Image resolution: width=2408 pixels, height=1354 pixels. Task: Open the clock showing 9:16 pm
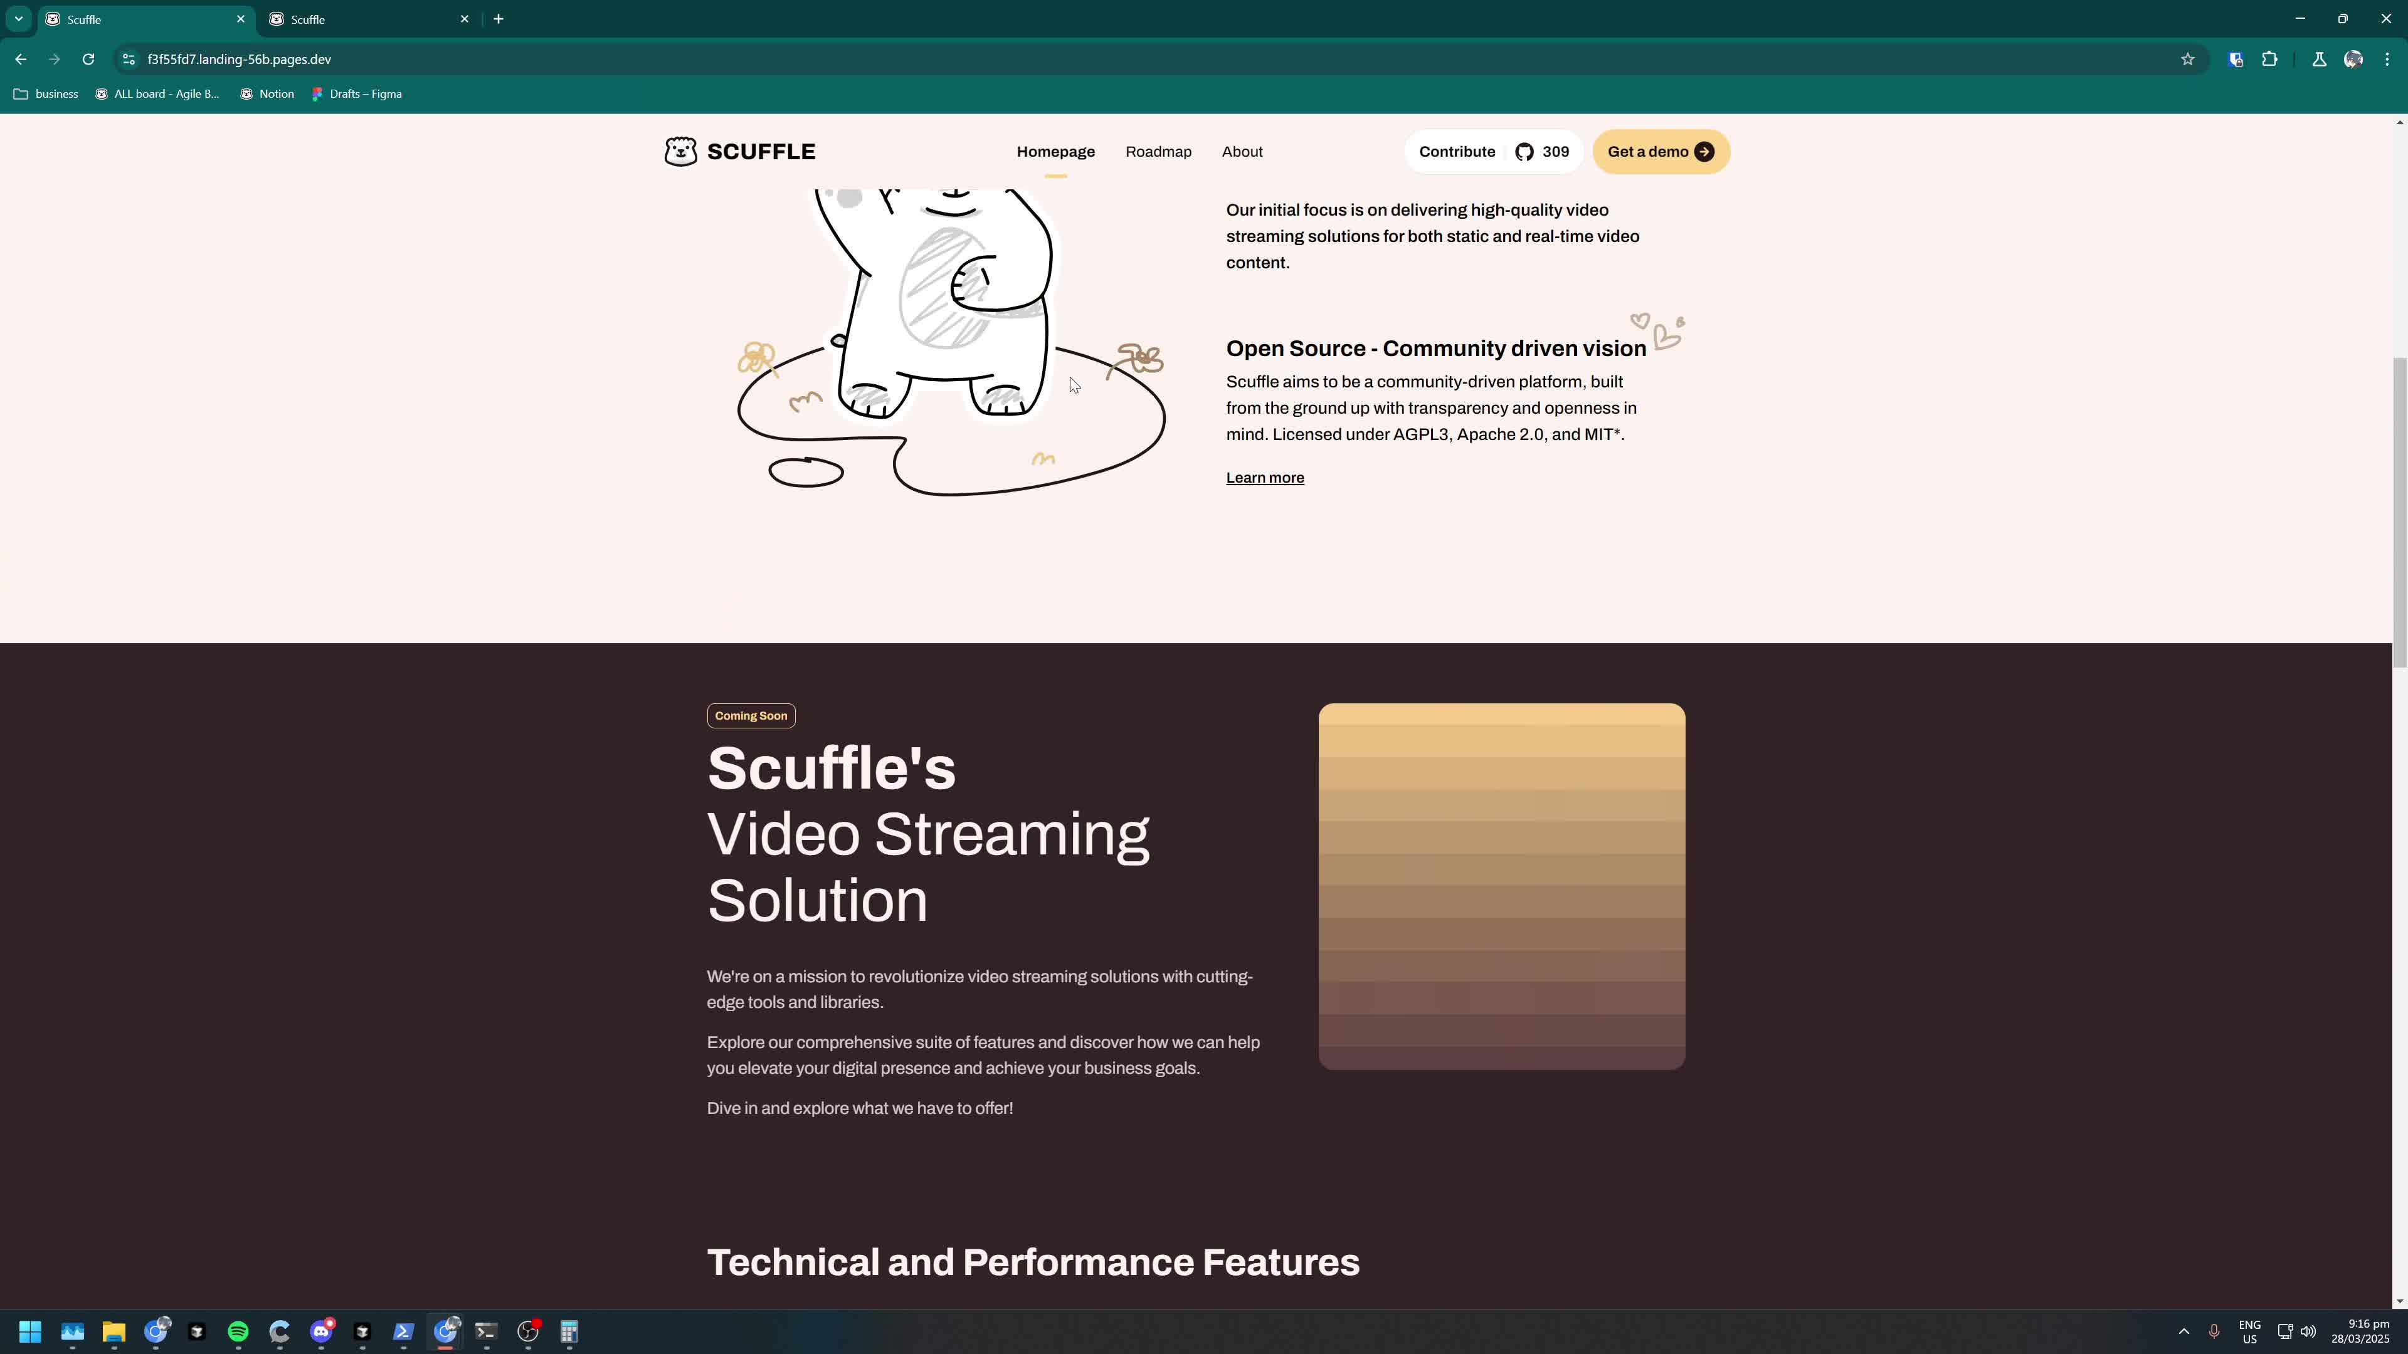(2360, 1331)
